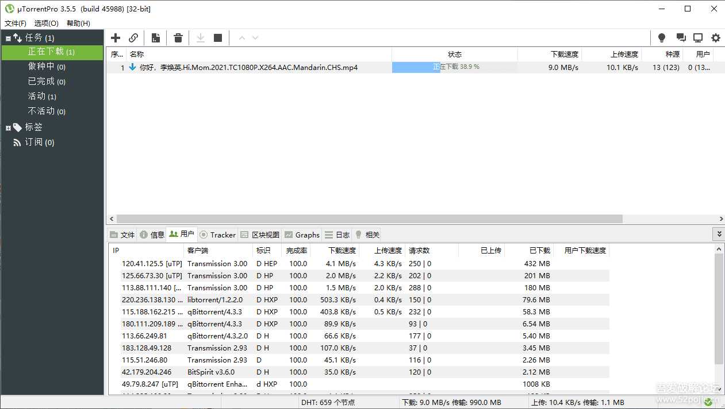The image size is (725, 409).
Task: Click the light bulb hint icon
Action: click(661, 37)
